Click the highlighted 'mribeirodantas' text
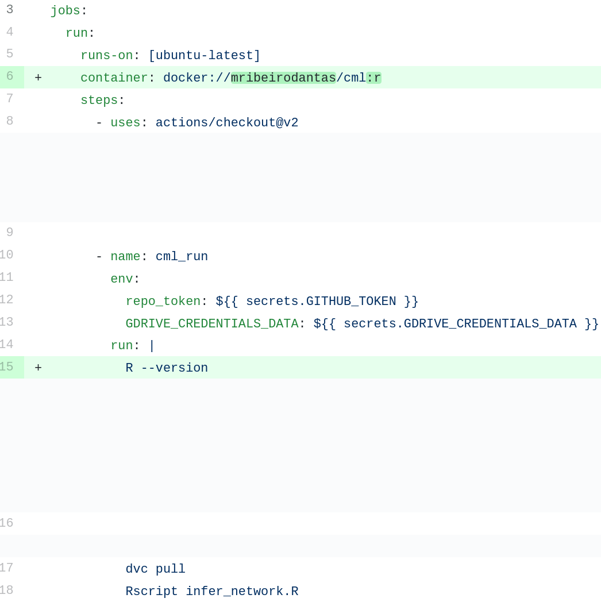The height and width of the screenshot is (606, 601). click(x=283, y=78)
